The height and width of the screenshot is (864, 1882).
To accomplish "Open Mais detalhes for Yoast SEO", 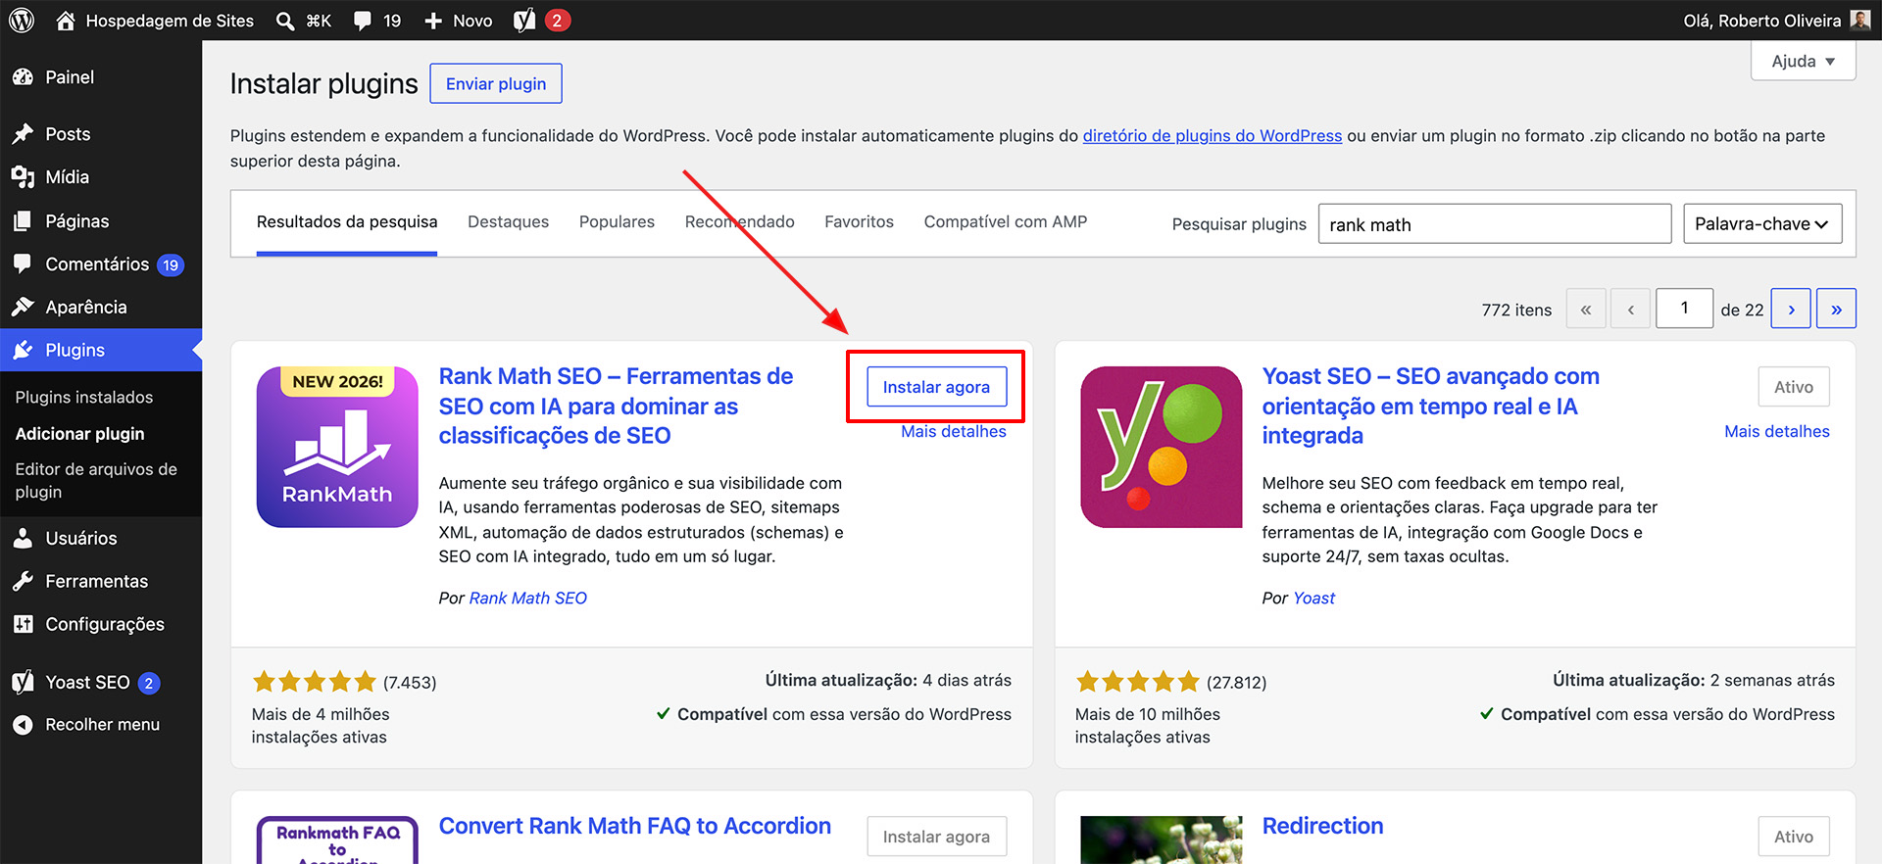I will coord(1776,432).
